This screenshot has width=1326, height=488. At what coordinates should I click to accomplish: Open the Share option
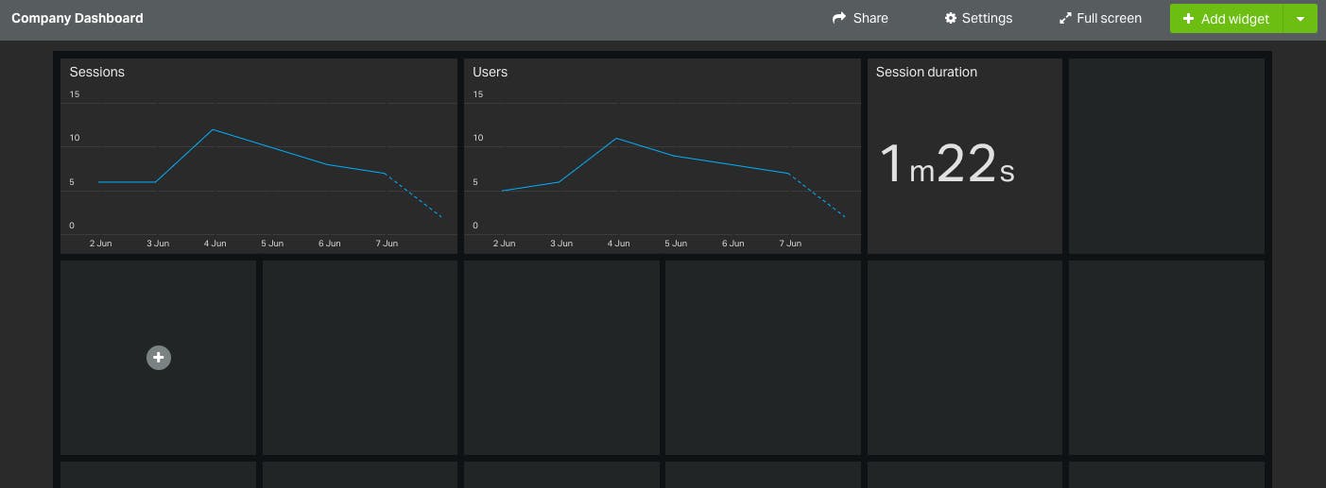click(860, 18)
